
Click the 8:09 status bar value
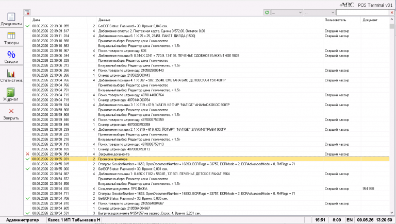click(337, 220)
